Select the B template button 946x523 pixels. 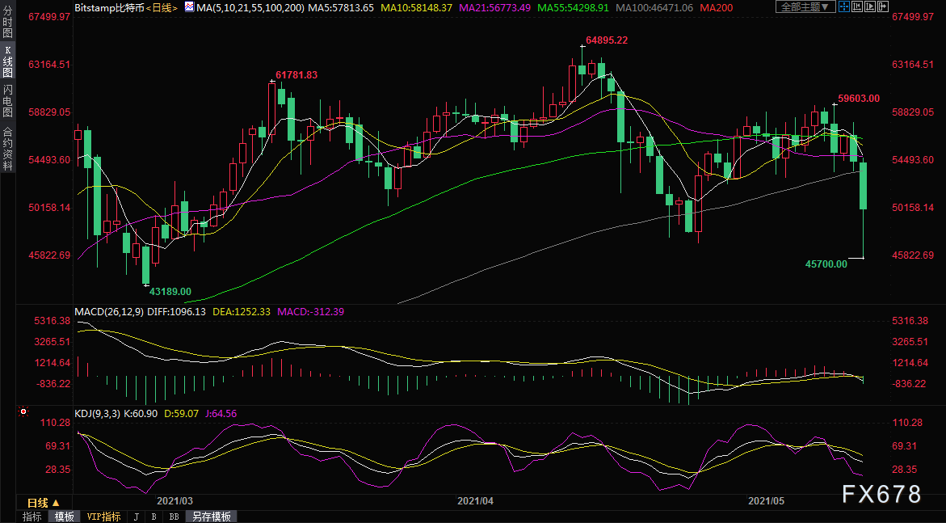pos(153,517)
